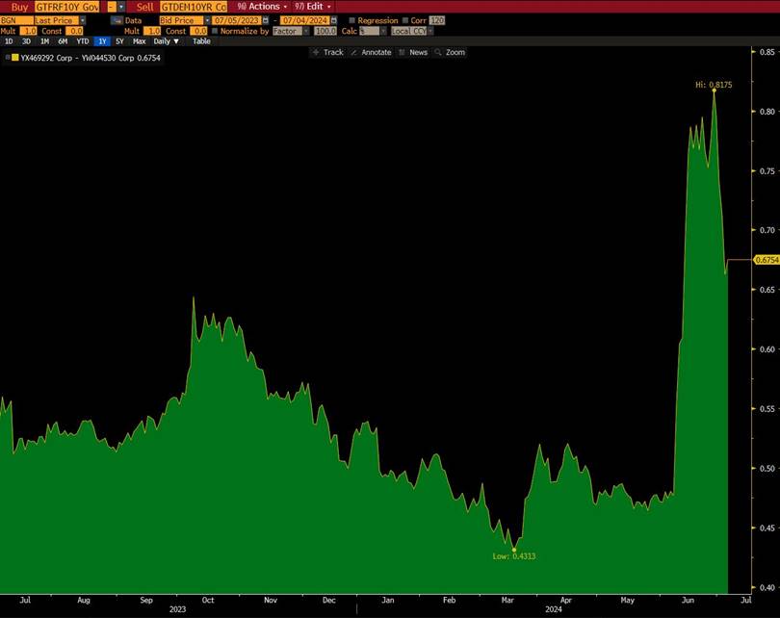Switch to the 6M time range
This screenshot has width=780, height=618.
tap(63, 41)
